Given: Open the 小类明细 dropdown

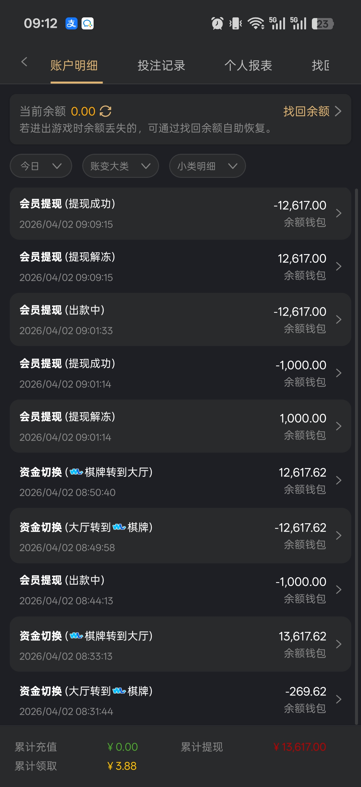Looking at the screenshot, I should [207, 166].
